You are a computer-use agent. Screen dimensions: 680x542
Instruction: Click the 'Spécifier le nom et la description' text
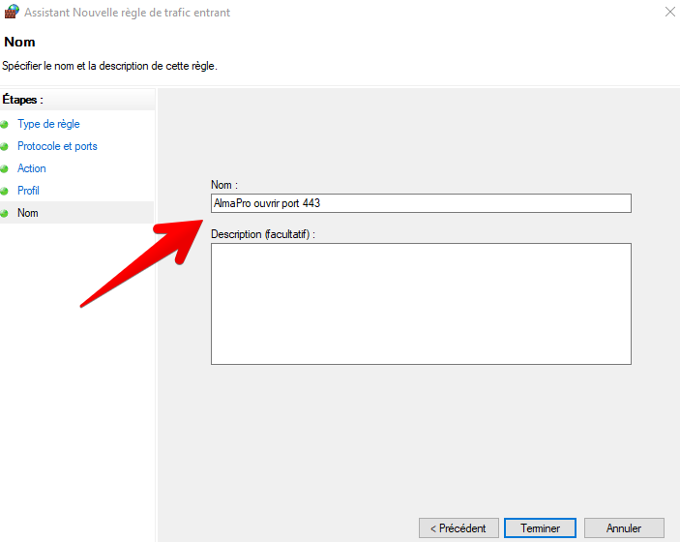point(109,66)
